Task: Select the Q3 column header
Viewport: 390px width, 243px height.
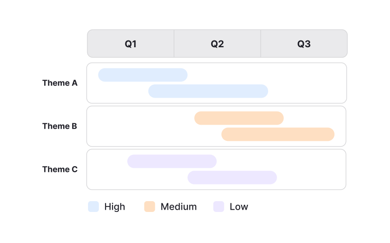Action: point(304,44)
